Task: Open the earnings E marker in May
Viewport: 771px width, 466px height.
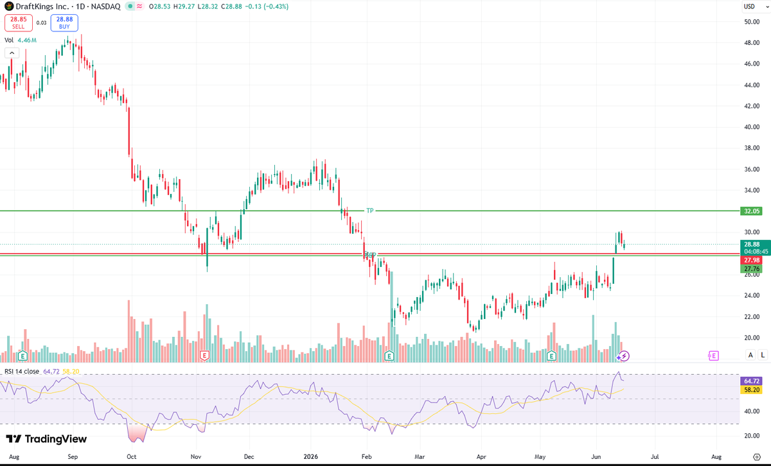Action: pyautogui.click(x=551, y=355)
